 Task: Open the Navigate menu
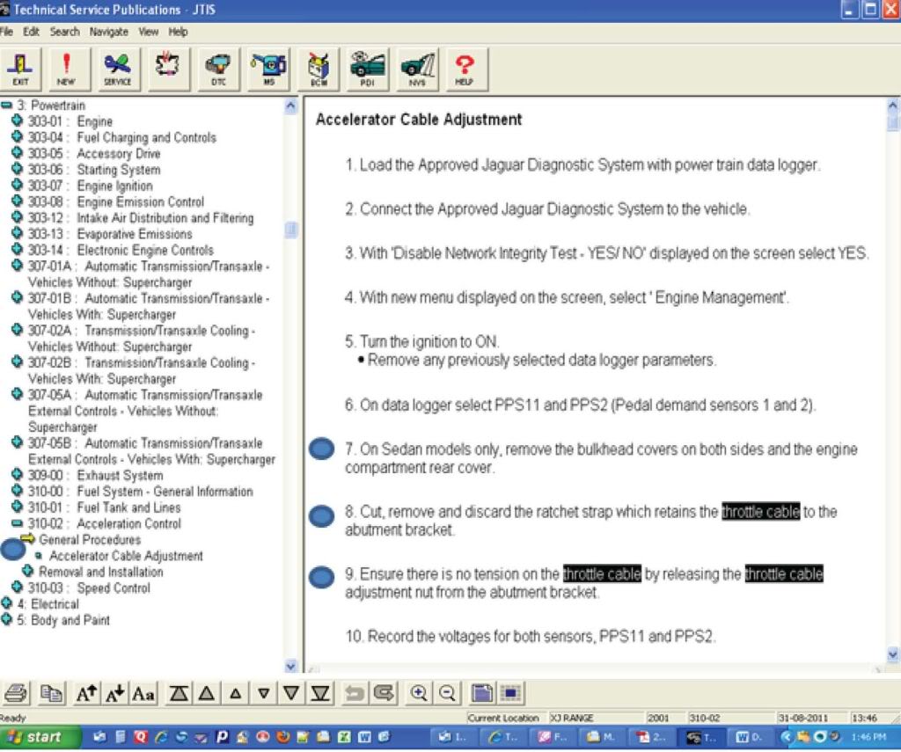click(108, 32)
